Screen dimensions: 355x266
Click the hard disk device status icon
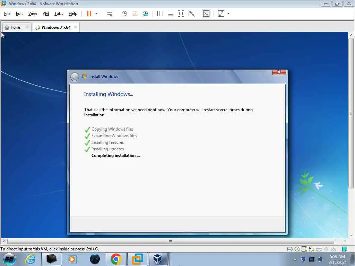[289, 249]
